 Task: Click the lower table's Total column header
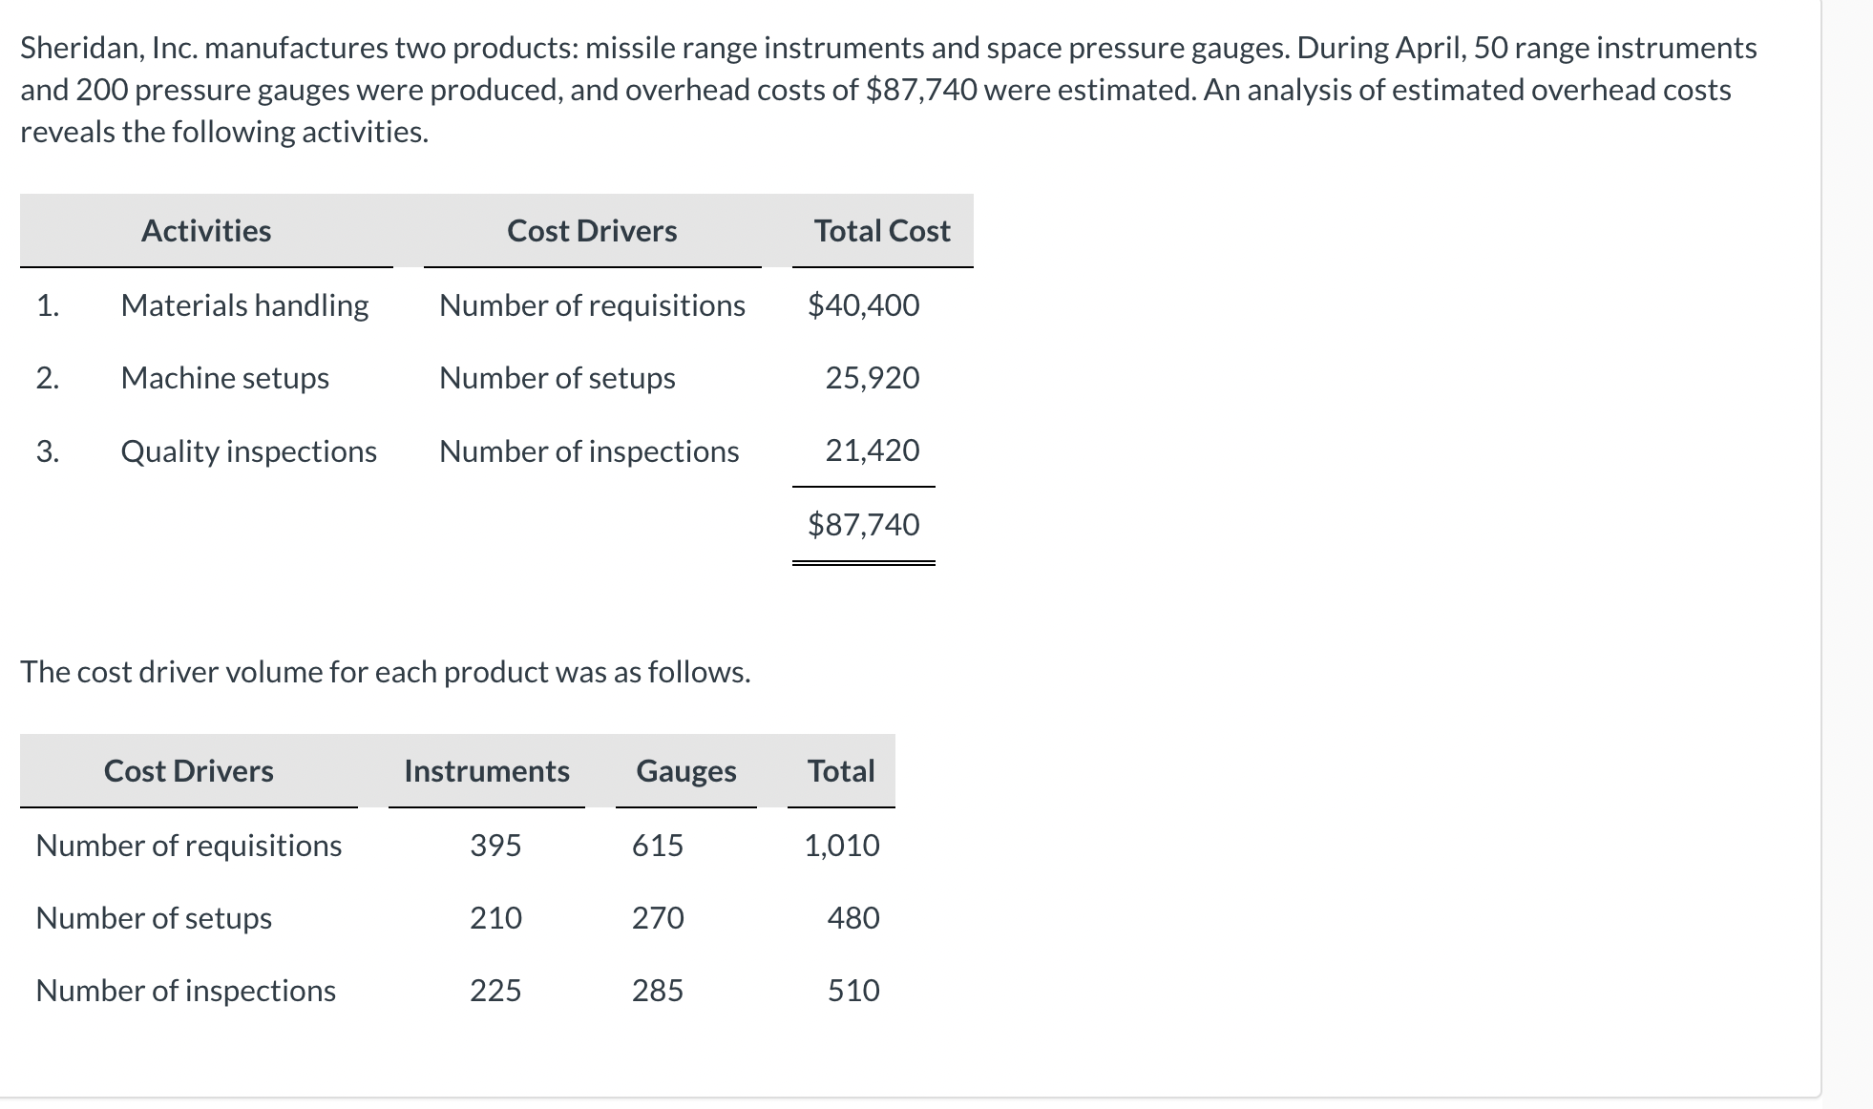[841, 771]
